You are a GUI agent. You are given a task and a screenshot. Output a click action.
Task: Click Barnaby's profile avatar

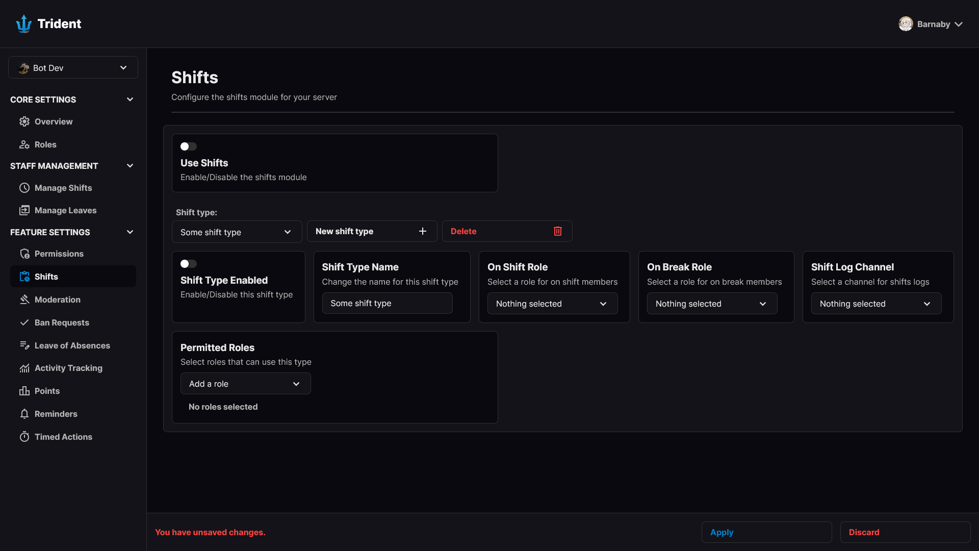pyautogui.click(x=906, y=24)
